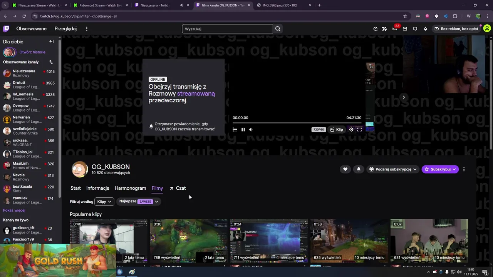Open video player settings gear
493x277 pixels.
click(351, 130)
